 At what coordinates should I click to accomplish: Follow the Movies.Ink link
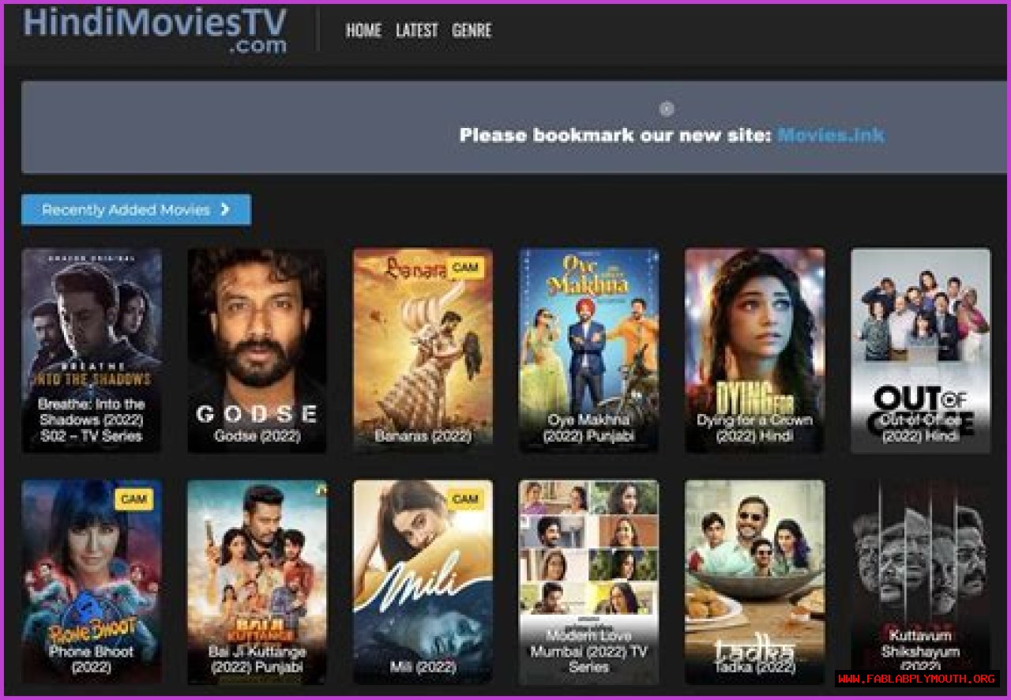pyautogui.click(x=831, y=135)
